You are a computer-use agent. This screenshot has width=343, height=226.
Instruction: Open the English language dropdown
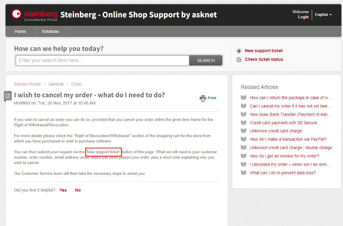coord(323,15)
